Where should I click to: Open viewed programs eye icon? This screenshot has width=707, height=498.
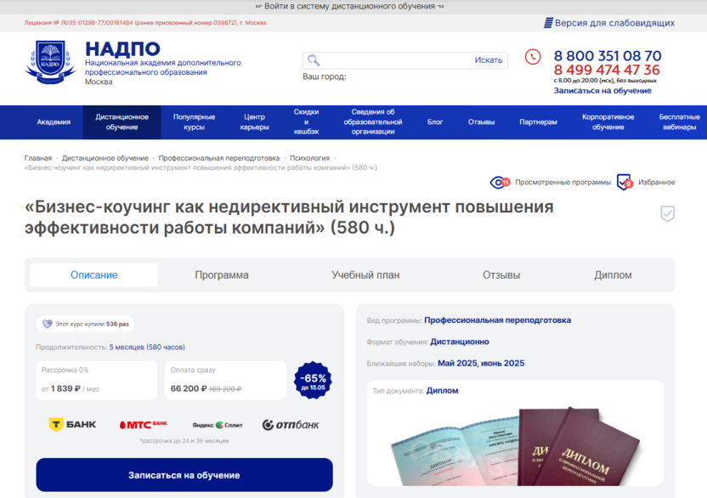click(x=500, y=182)
